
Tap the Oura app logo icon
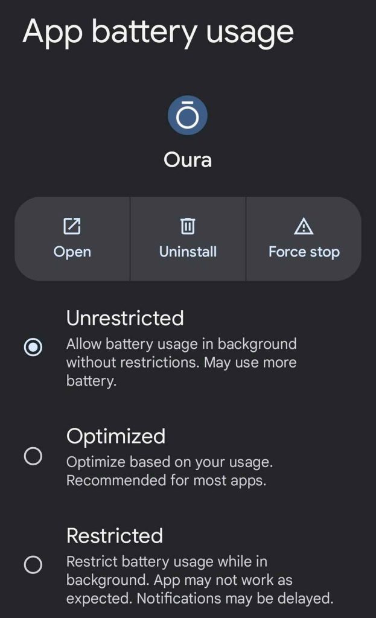(x=188, y=116)
